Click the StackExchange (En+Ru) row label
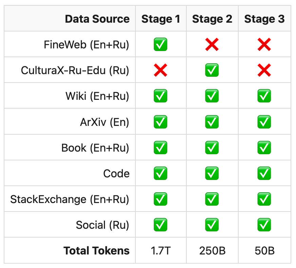The image size is (296, 268). [x=70, y=199]
